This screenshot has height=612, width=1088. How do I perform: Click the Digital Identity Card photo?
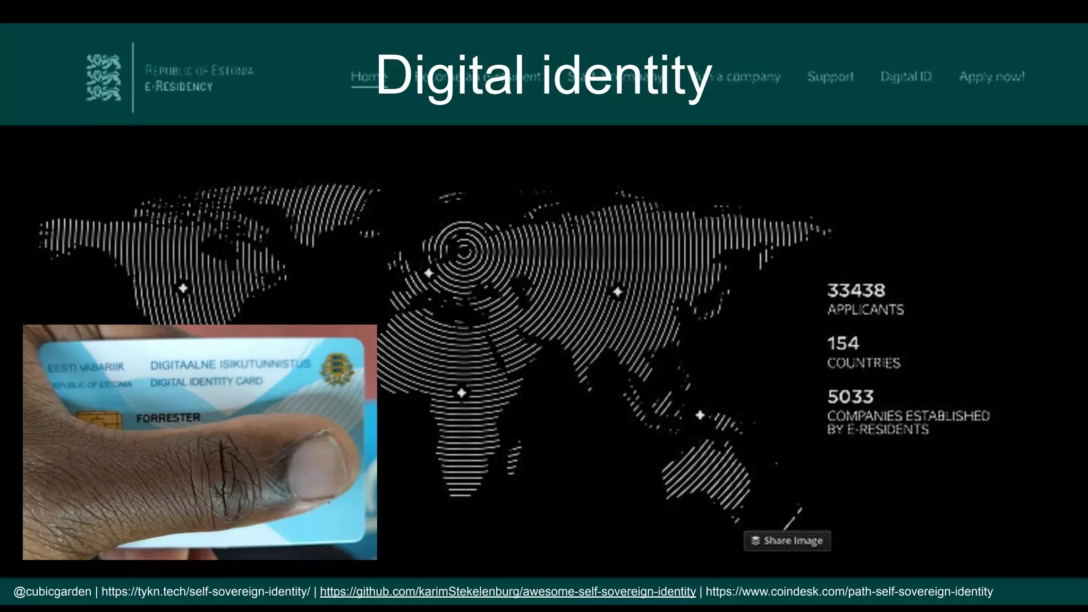[200, 442]
